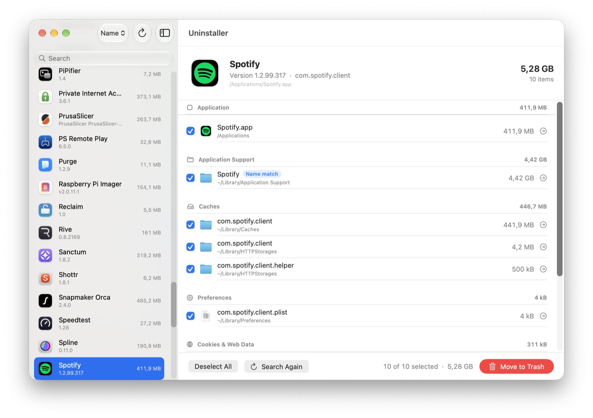Uncheck com.spotify.client Caches checkbox

tap(191, 225)
